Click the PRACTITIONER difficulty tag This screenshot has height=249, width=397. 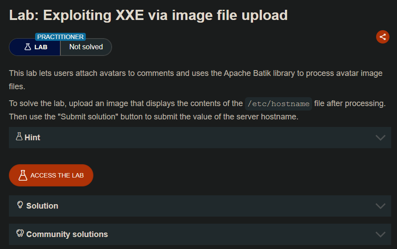click(x=60, y=37)
